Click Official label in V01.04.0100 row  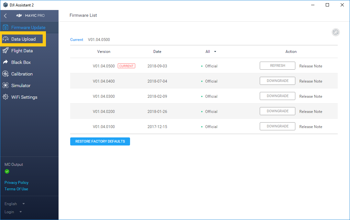point(211,126)
